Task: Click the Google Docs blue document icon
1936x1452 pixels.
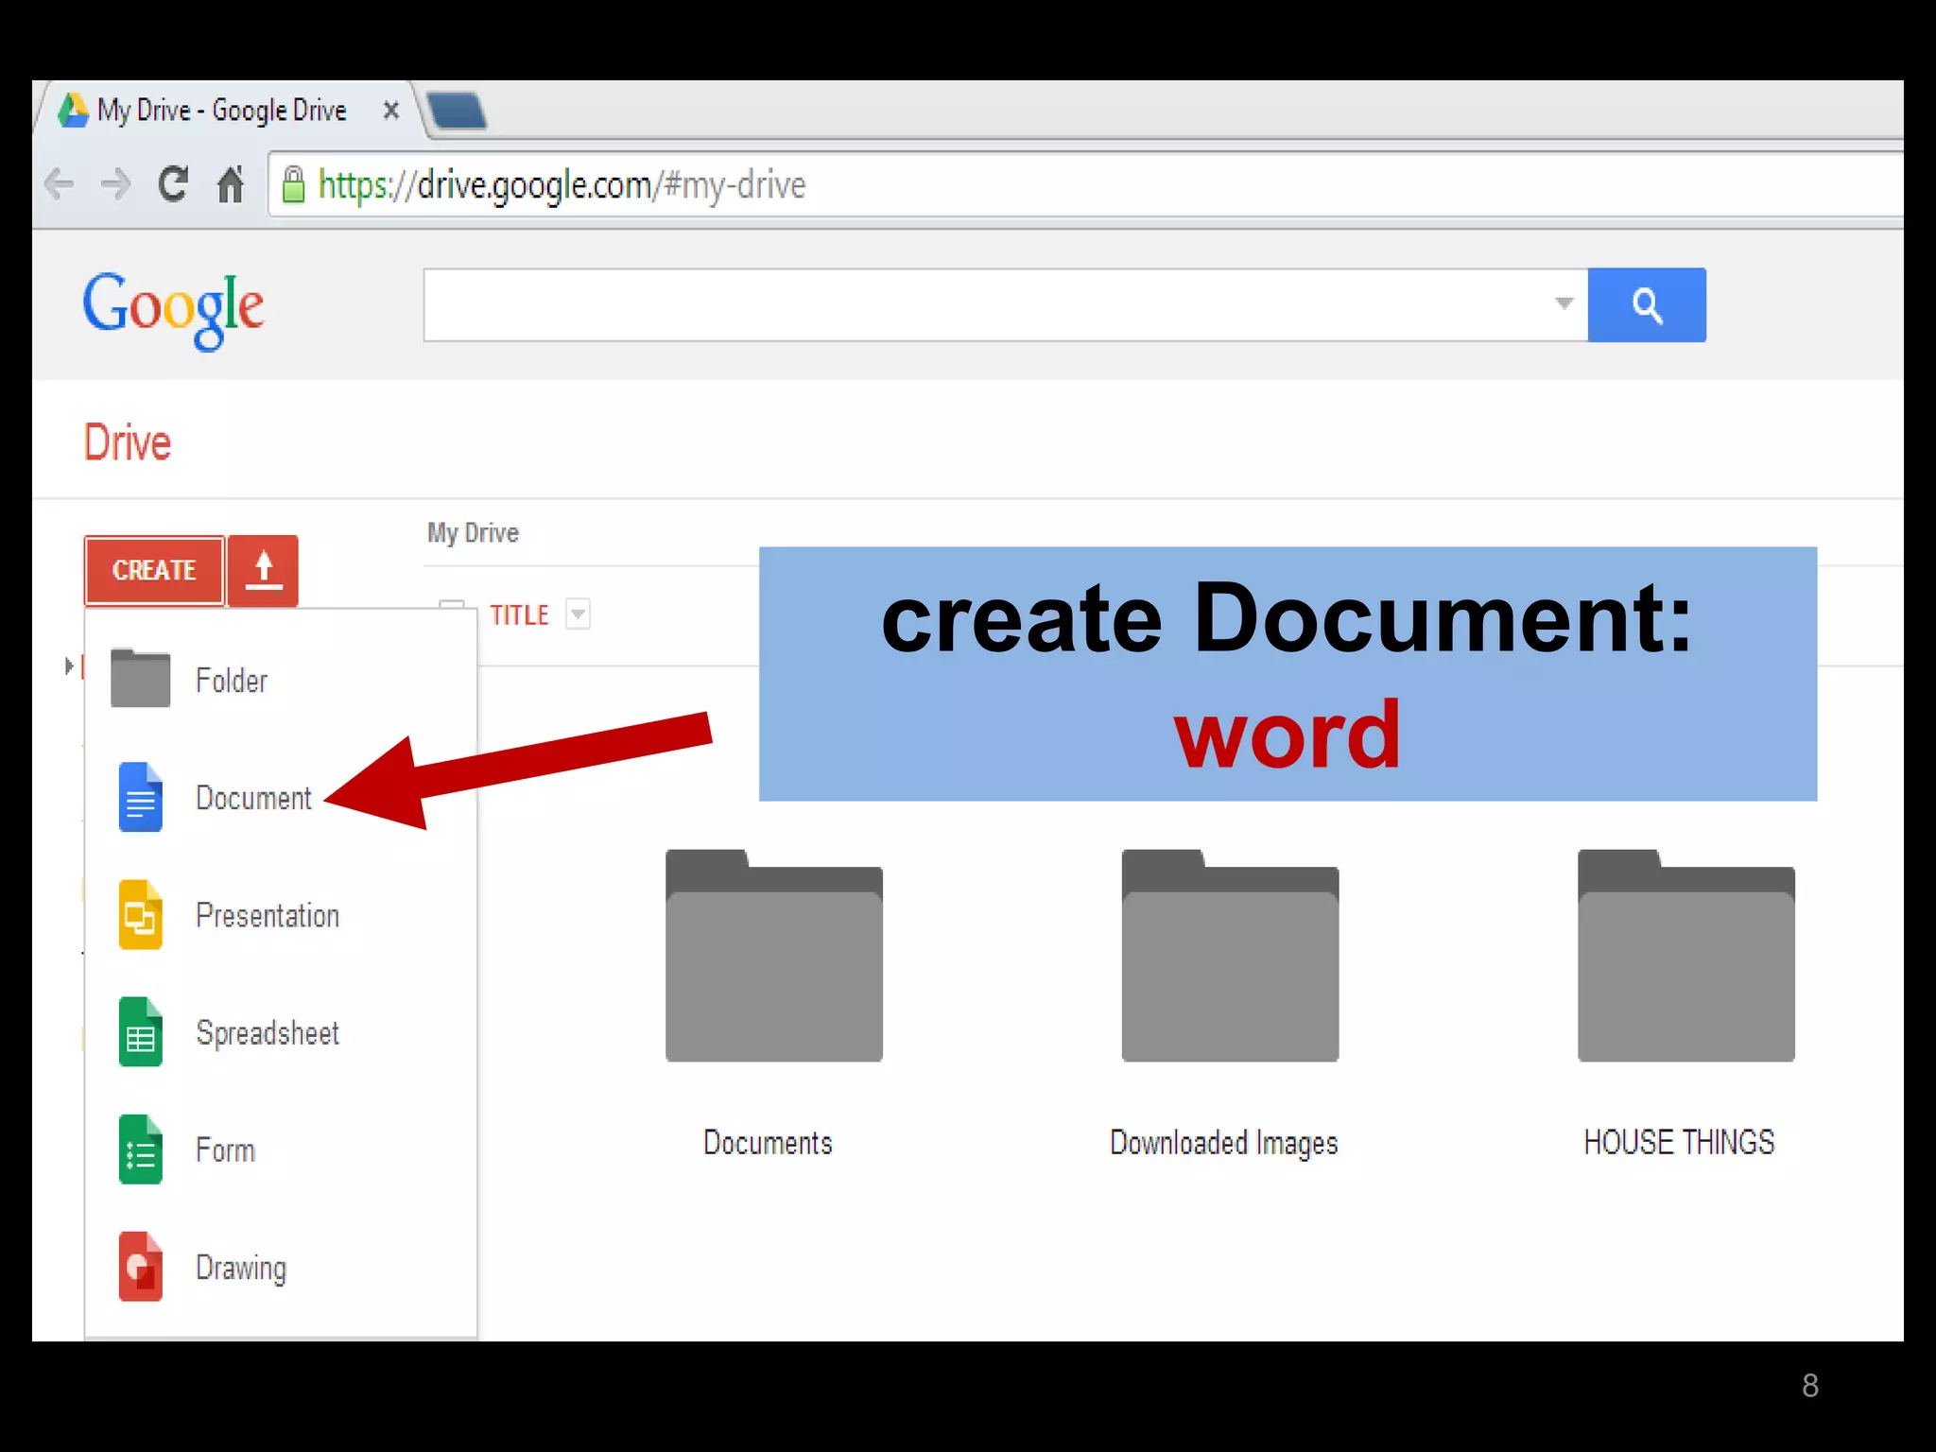Action: coord(140,797)
